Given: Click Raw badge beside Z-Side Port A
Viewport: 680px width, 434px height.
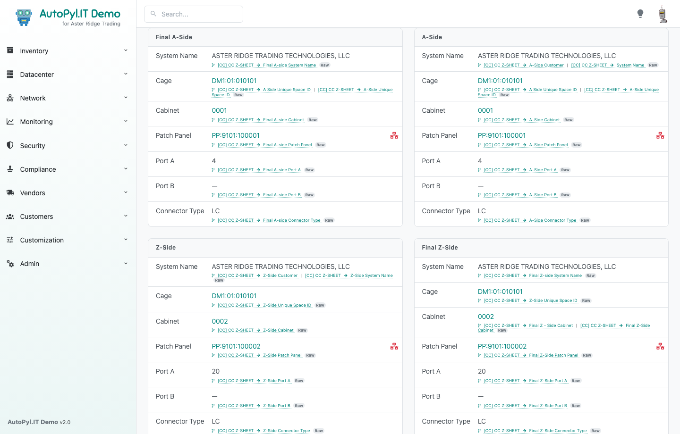Looking at the screenshot, I should click(299, 381).
